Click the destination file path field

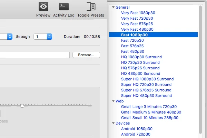click(35, 55)
